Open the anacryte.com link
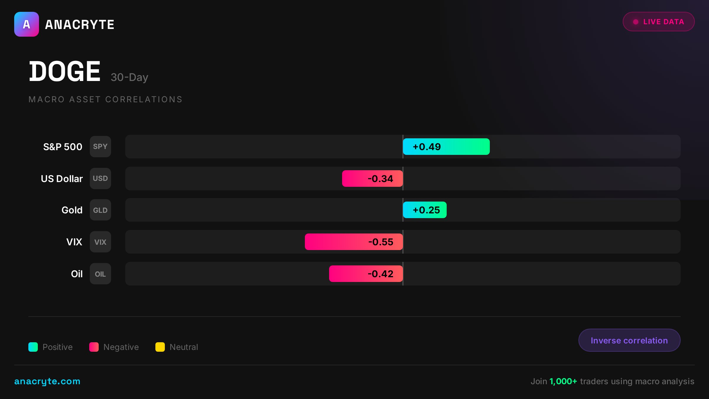This screenshot has height=399, width=709. 47,381
